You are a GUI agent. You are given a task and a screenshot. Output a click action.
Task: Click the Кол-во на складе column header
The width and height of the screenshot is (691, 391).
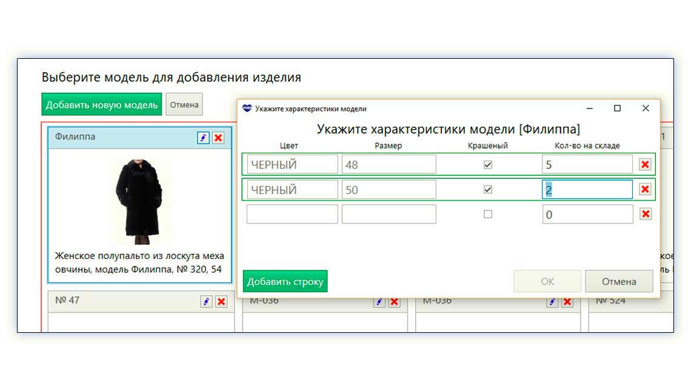click(587, 145)
